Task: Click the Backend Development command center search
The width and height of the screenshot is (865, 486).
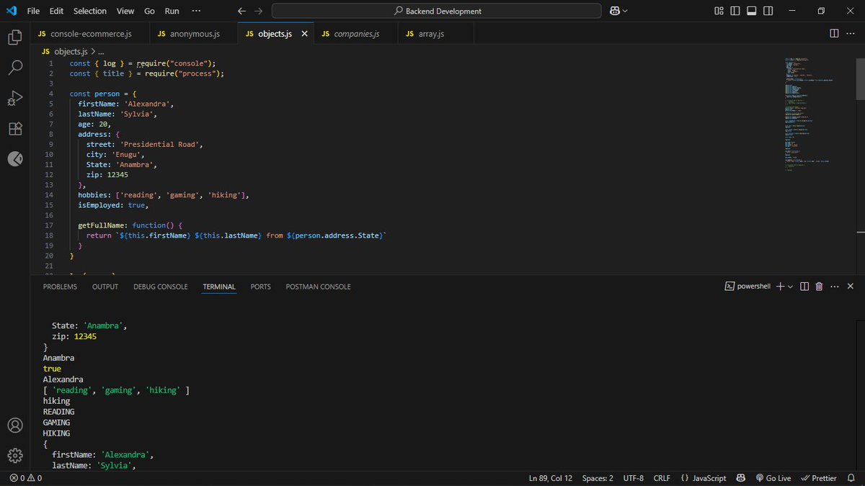Action: (x=436, y=11)
